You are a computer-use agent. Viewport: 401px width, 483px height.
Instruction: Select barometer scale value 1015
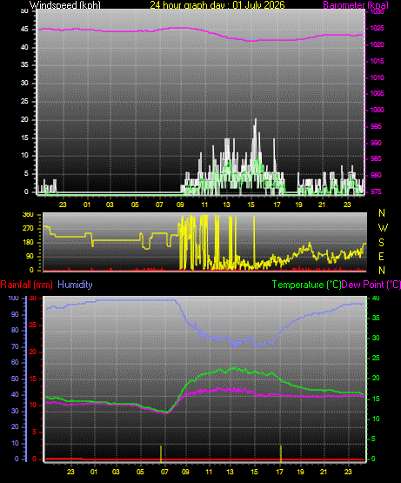pos(377,61)
